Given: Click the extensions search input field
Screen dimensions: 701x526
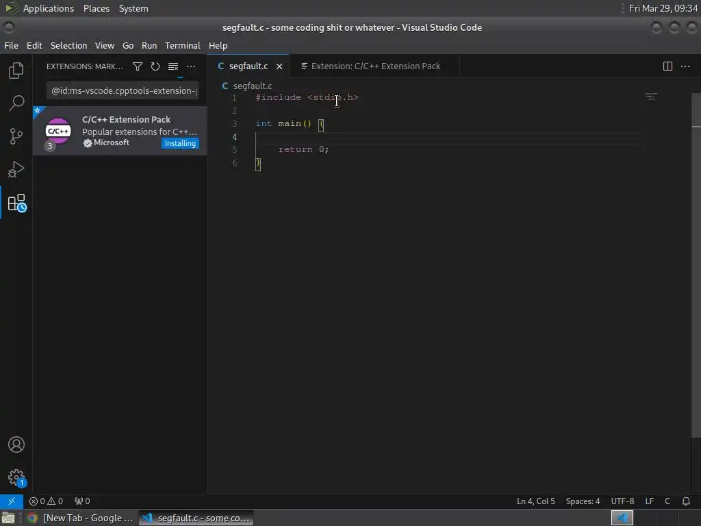Looking at the screenshot, I should coord(123,91).
